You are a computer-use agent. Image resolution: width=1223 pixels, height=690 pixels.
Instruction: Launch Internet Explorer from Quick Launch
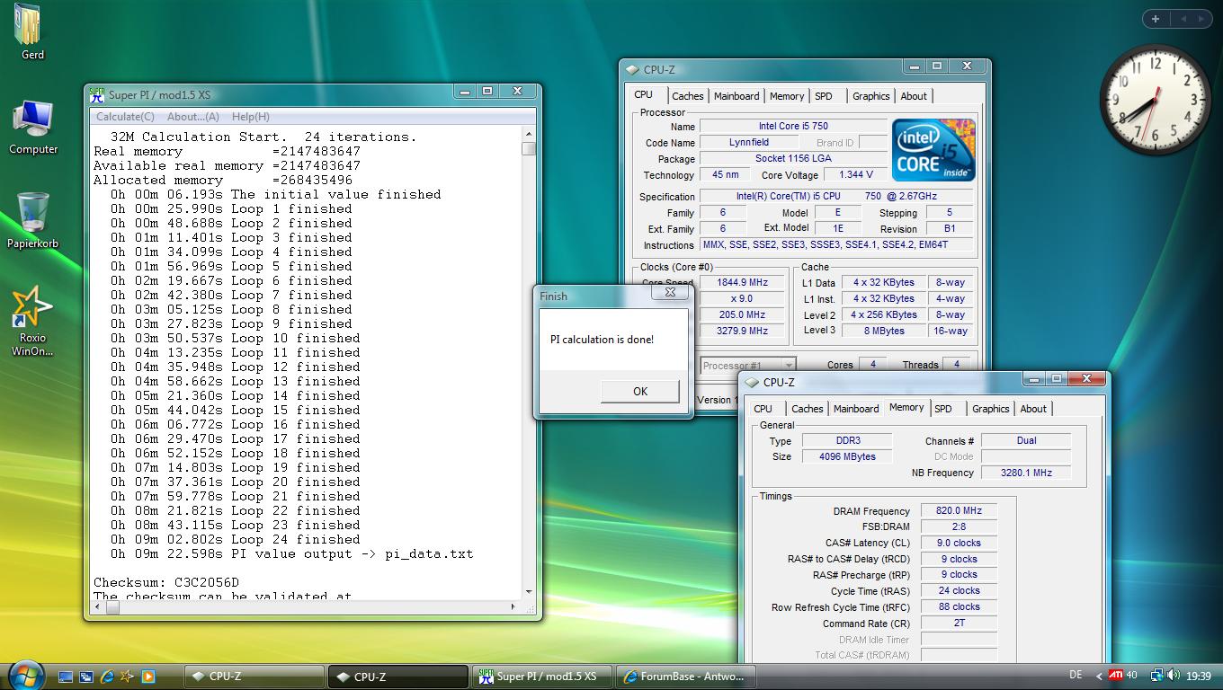pyautogui.click(x=107, y=677)
